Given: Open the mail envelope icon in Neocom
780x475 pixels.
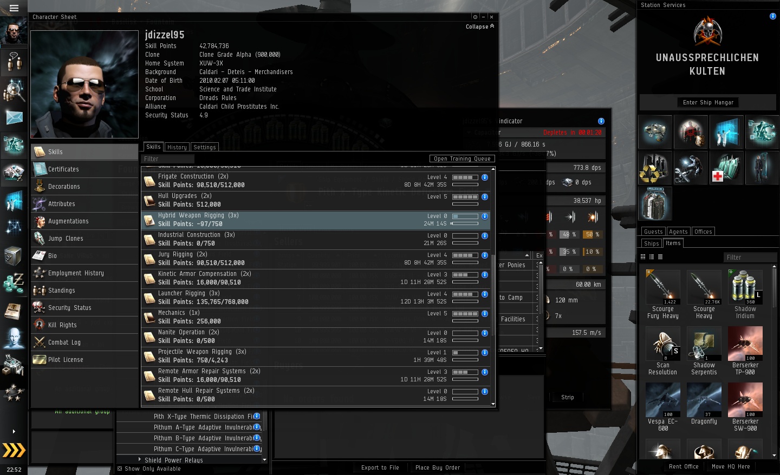Looking at the screenshot, I should click(14, 117).
